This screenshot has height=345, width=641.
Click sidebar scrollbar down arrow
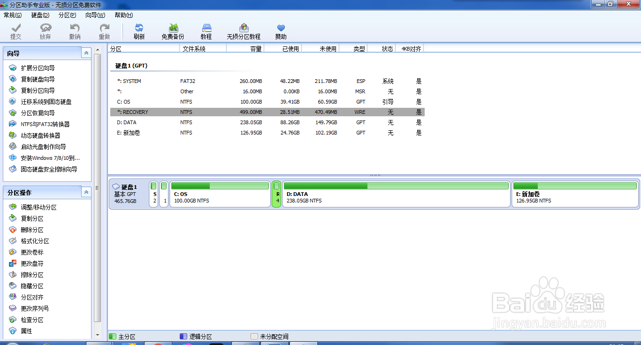[x=98, y=335]
